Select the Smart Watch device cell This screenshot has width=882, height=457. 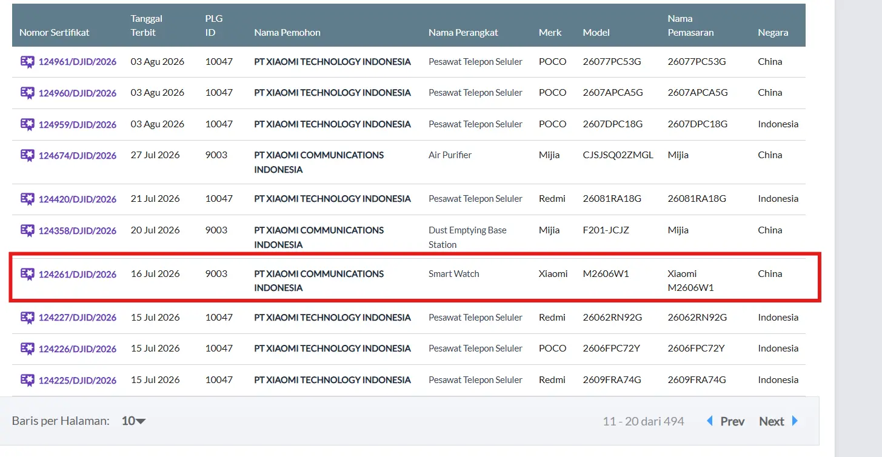coord(454,274)
